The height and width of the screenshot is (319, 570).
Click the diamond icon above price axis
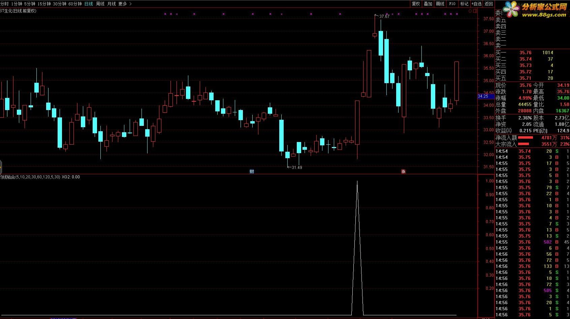[x=470, y=11]
